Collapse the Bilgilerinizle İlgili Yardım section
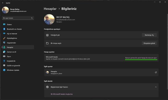Viewport: 168px width, 100px height. click(x=156, y=87)
